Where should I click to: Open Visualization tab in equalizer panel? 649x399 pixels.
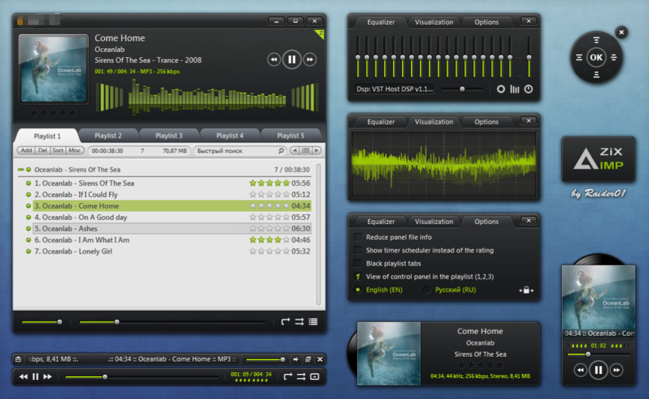tap(434, 23)
